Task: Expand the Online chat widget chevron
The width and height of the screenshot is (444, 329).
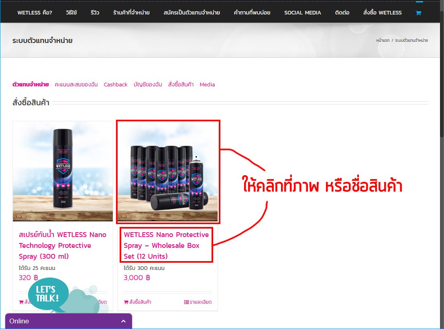Action: tap(123, 321)
